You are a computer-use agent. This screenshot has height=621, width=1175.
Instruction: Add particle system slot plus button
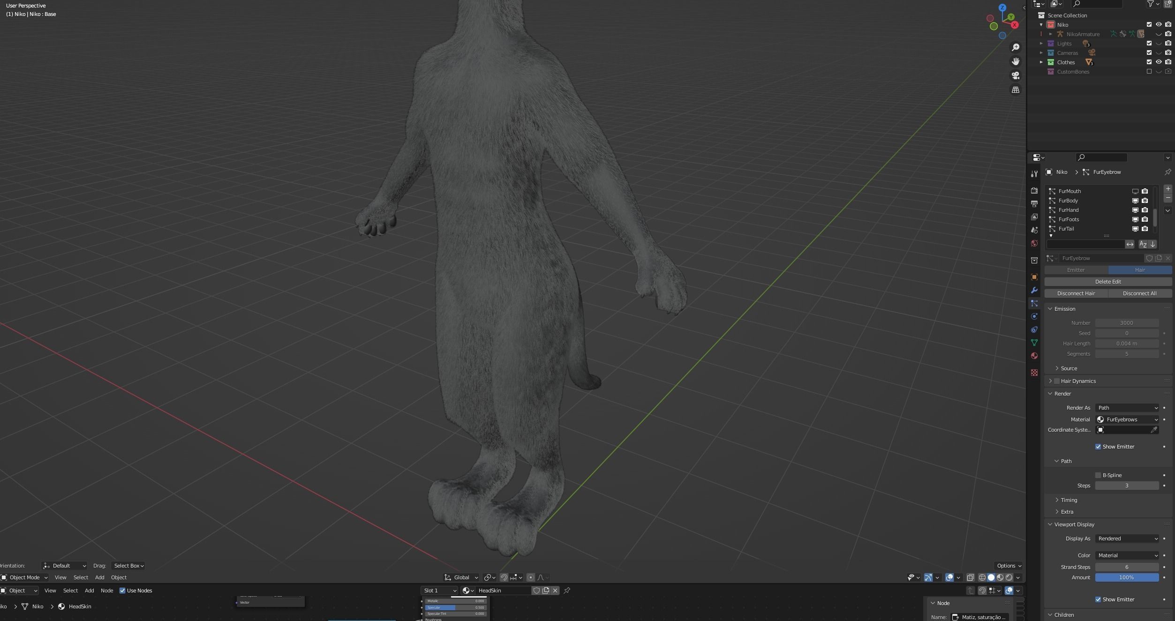coord(1168,188)
